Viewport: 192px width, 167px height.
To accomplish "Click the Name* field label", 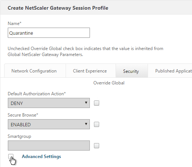I will point(15,24).
